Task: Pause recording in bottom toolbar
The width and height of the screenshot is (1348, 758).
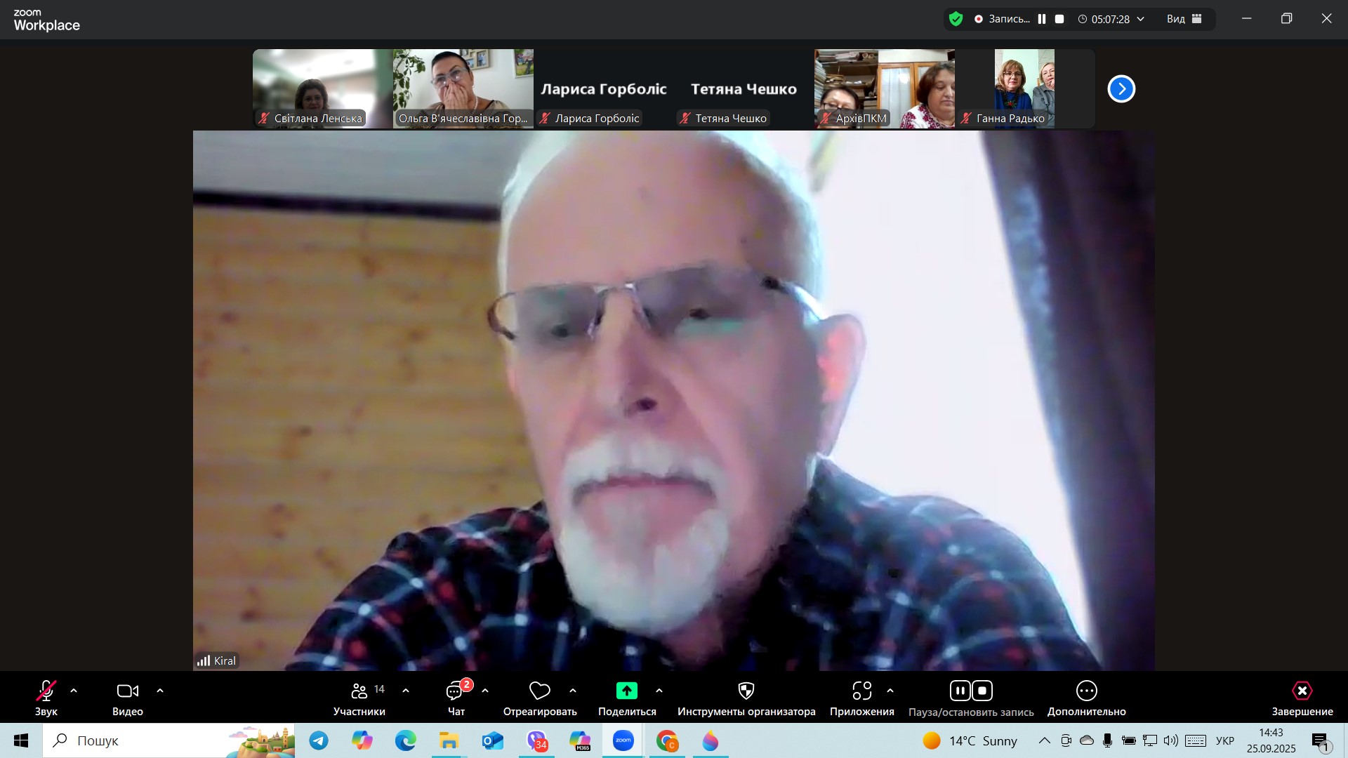Action: pyautogui.click(x=960, y=691)
